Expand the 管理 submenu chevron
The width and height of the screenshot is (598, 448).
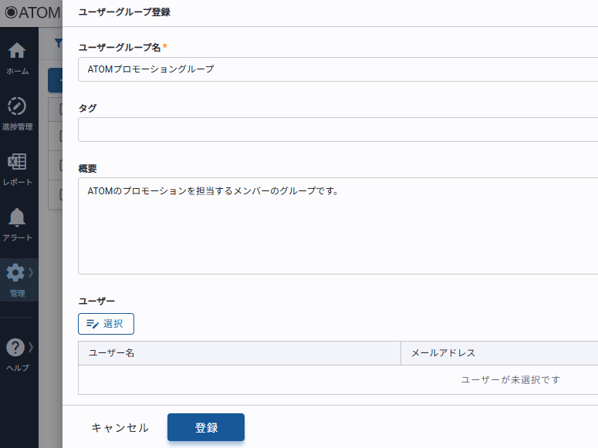click(x=31, y=272)
